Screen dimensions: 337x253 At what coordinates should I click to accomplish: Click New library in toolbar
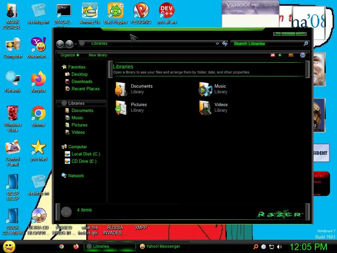[98, 55]
